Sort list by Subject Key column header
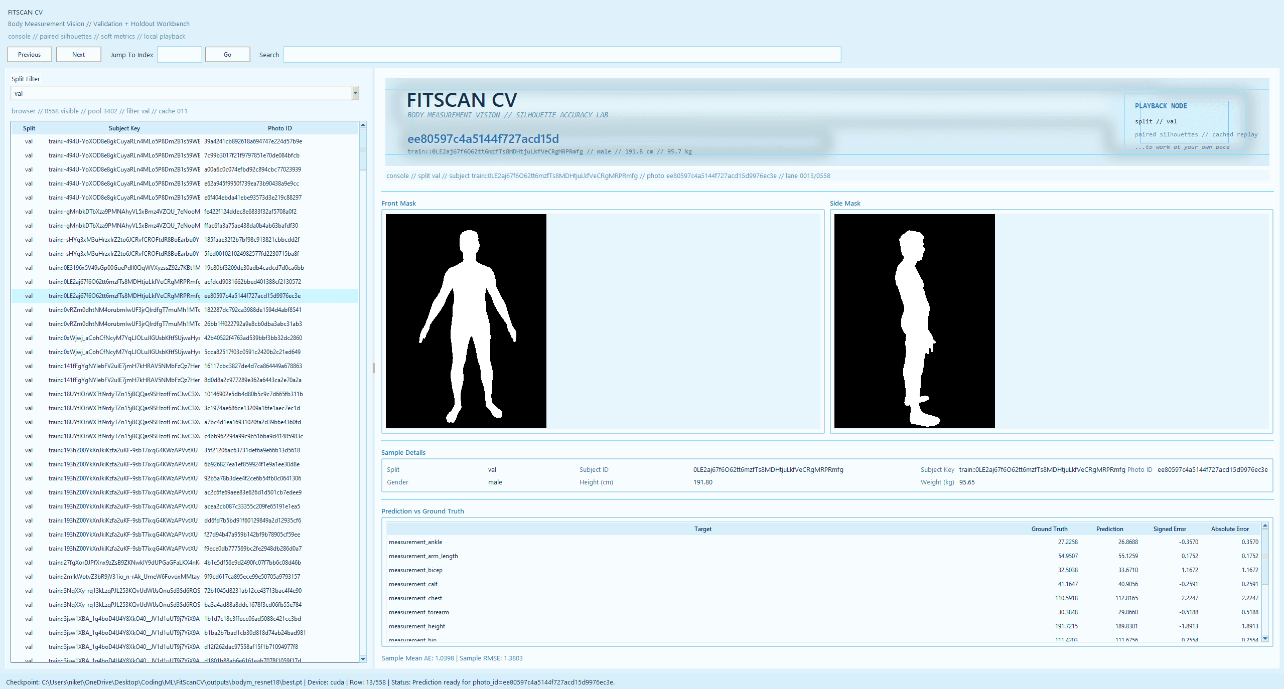This screenshot has height=689, width=1284. (124, 128)
